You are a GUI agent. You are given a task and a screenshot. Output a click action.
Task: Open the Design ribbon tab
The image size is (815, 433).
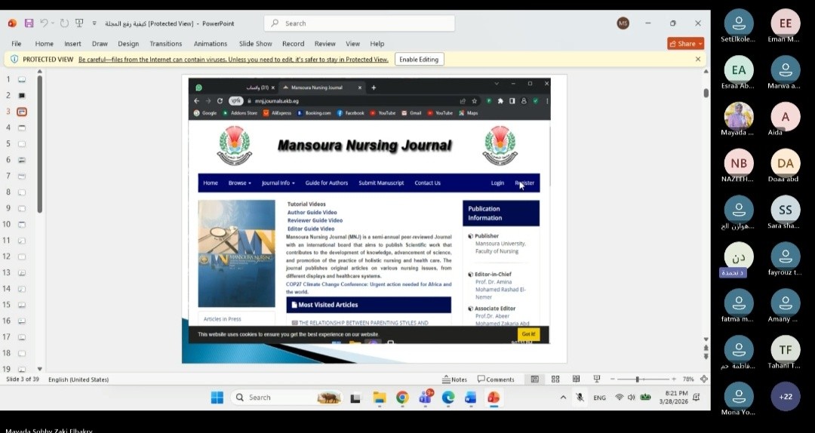pos(128,44)
